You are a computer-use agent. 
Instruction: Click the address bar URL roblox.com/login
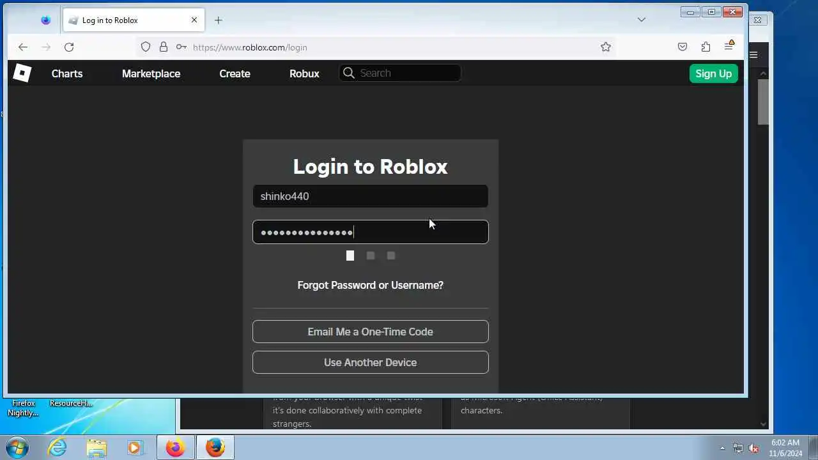250,47
